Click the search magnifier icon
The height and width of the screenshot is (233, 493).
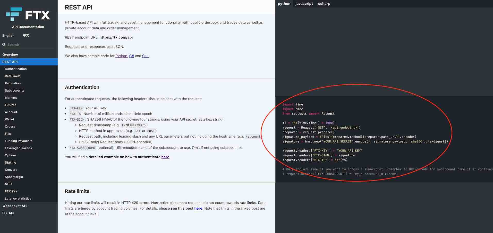[x=4, y=44]
